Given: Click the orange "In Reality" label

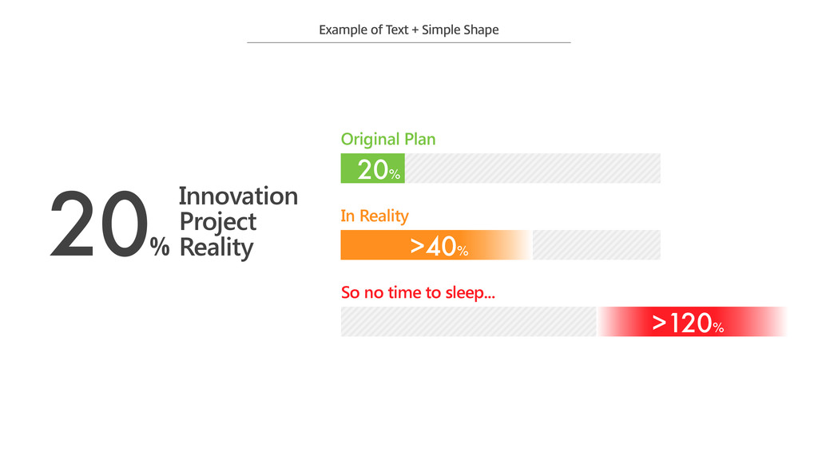Looking at the screenshot, I should pyautogui.click(x=375, y=216).
